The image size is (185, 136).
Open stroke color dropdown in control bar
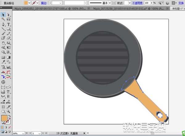(x=37, y=3)
